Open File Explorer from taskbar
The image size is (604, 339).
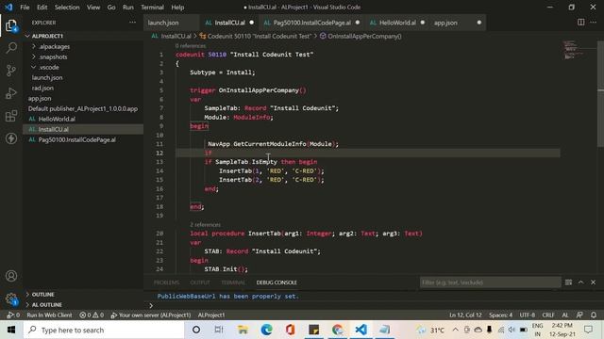point(243,330)
